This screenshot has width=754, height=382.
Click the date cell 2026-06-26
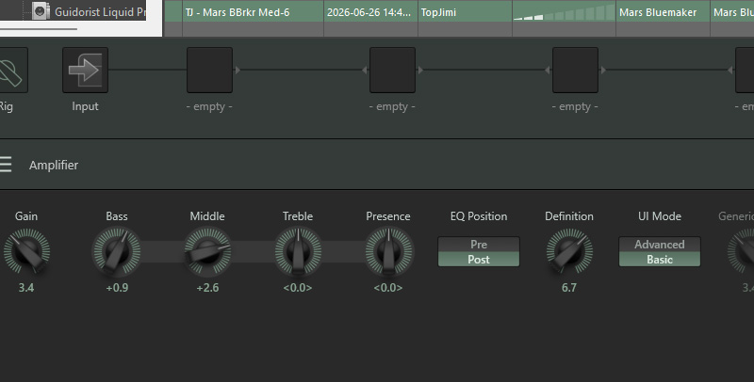[370, 12]
